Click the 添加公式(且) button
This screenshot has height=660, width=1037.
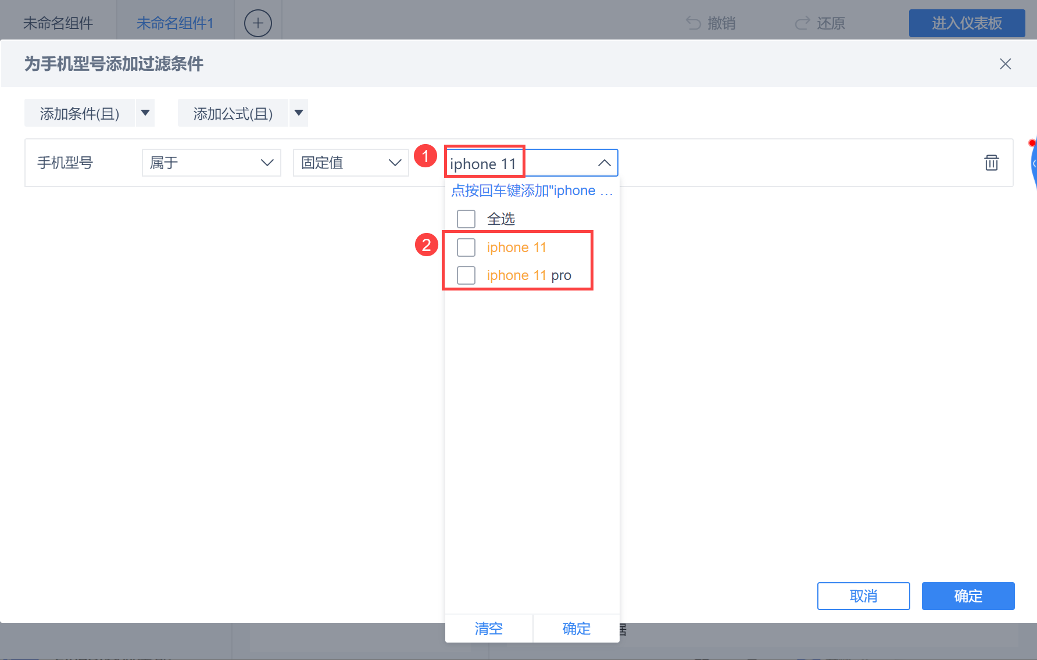pos(233,113)
